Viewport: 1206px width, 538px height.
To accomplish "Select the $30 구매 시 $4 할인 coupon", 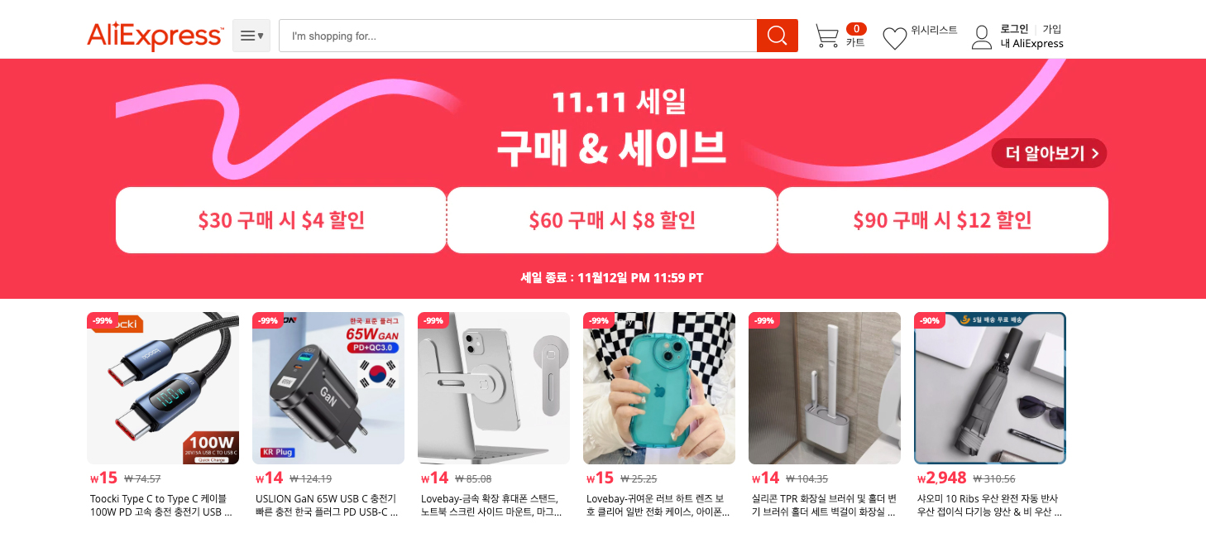I will [281, 220].
